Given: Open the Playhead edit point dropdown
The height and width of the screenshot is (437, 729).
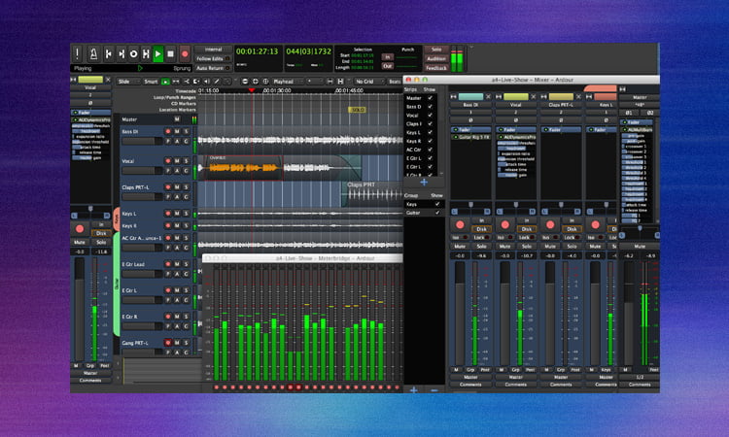Looking at the screenshot, I should (x=289, y=82).
